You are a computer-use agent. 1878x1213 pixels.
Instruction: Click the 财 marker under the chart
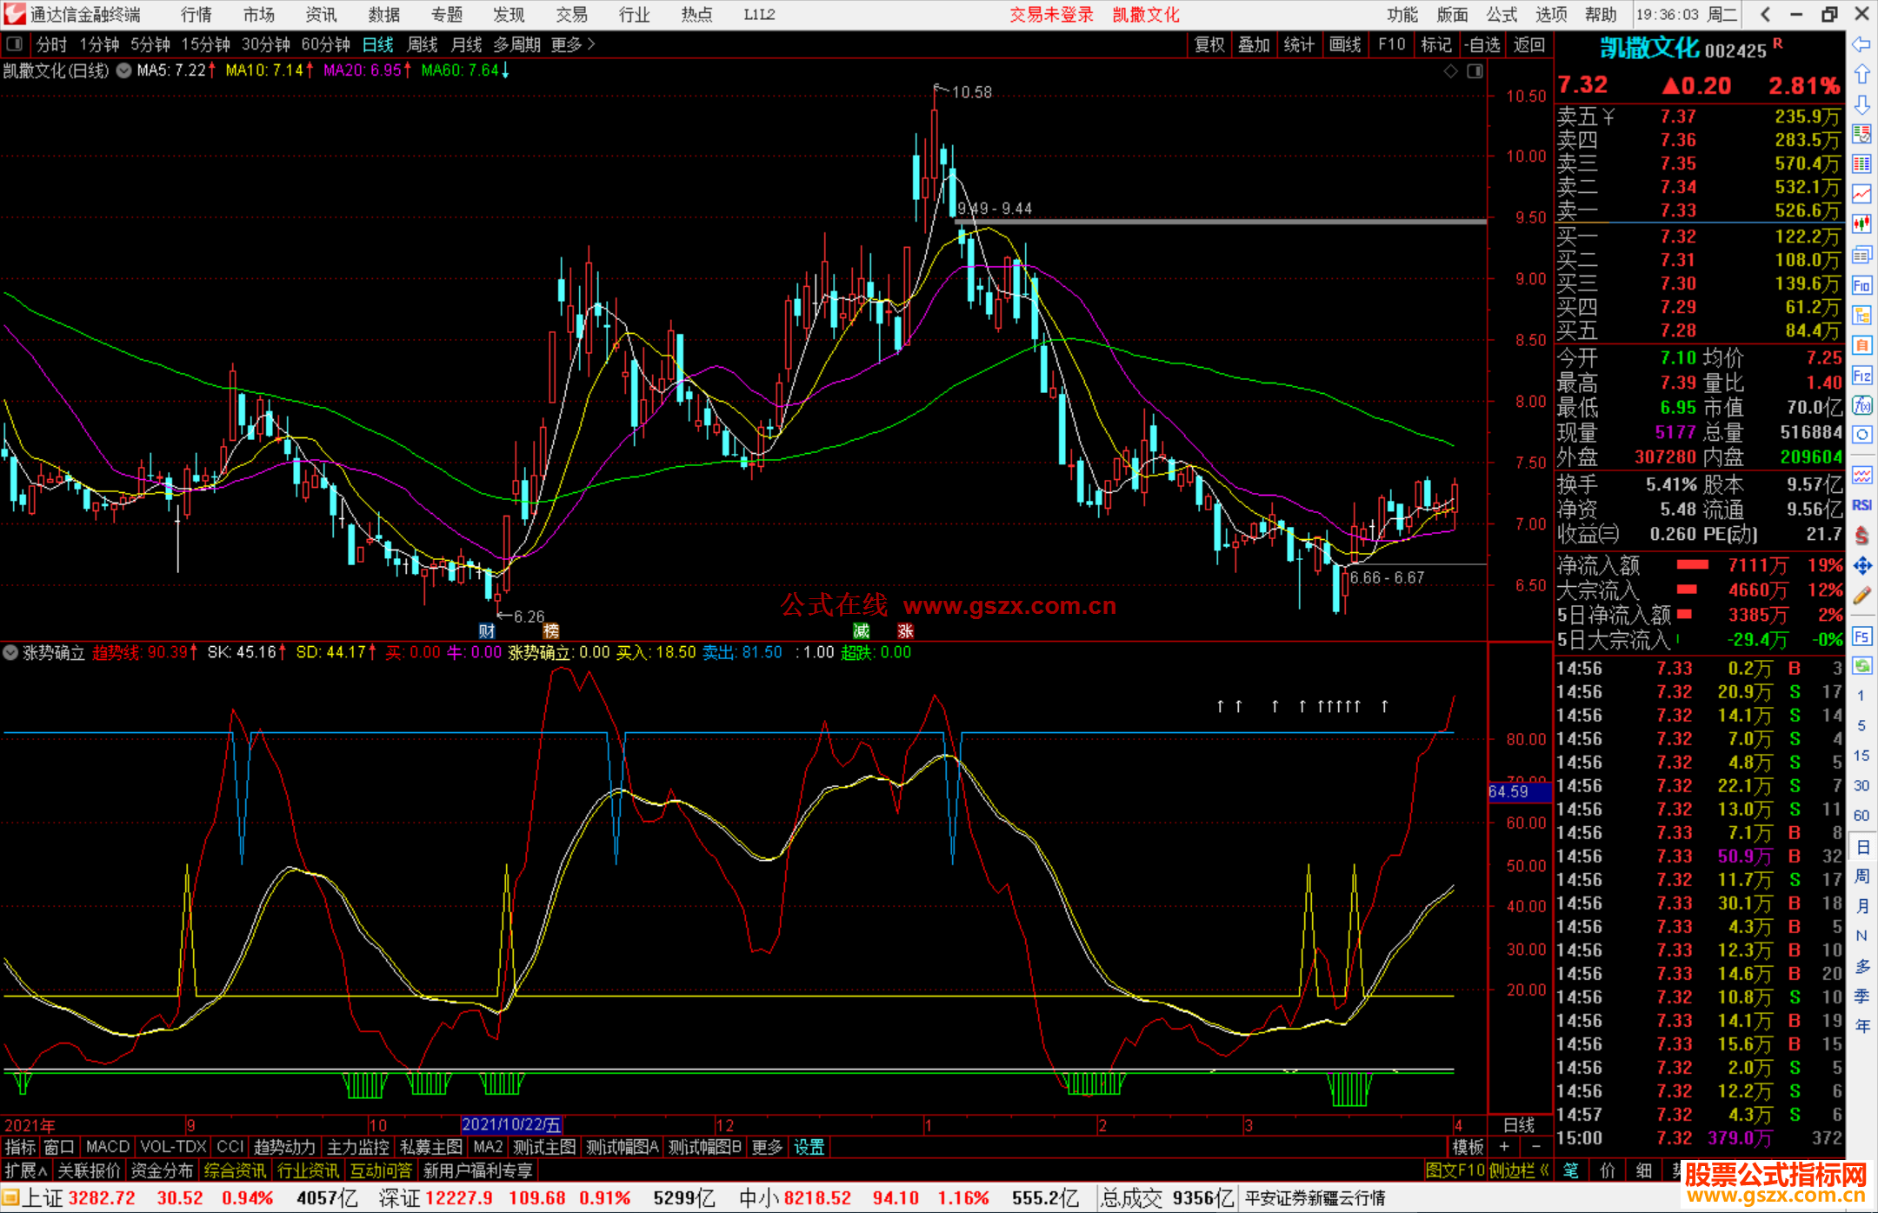[x=487, y=631]
